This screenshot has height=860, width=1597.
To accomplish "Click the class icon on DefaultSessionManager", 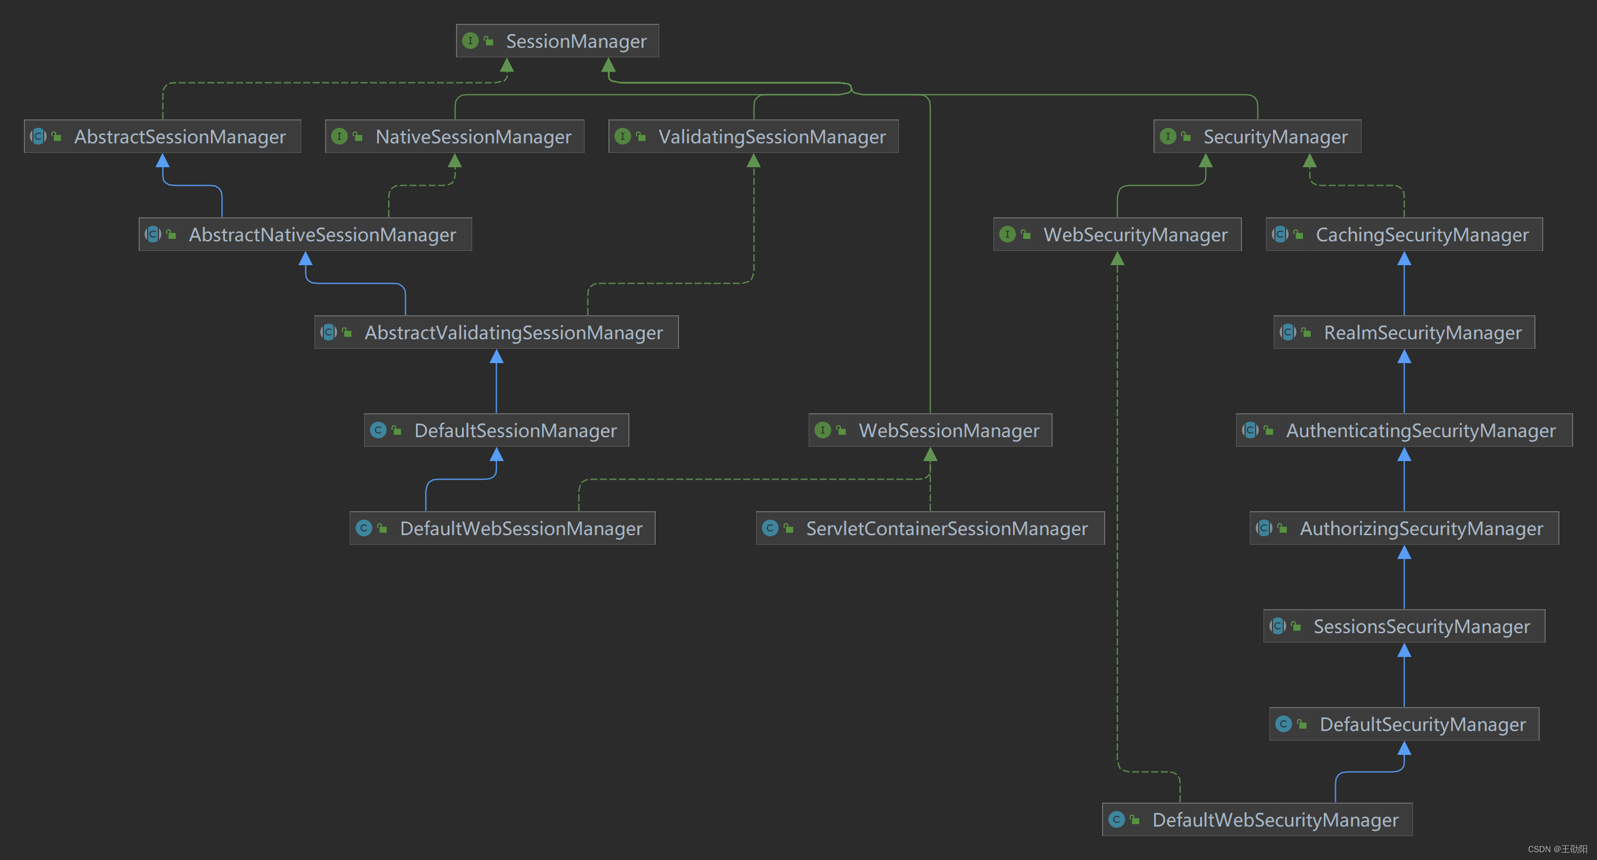I will click(378, 430).
